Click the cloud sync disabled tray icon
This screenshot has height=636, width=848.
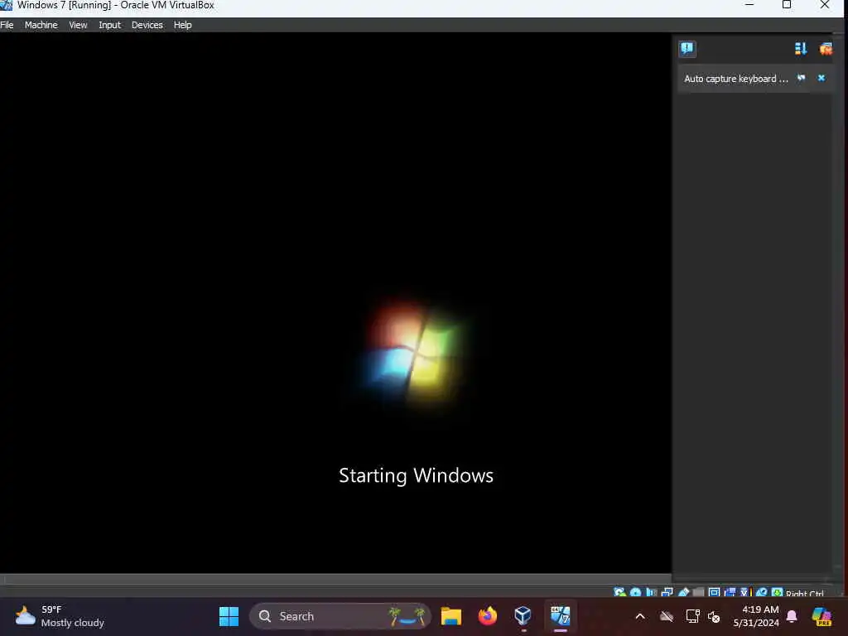(x=667, y=616)
